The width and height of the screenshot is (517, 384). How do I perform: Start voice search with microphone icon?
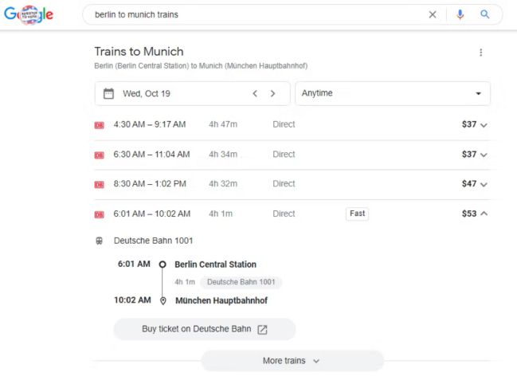pos(460,14)
